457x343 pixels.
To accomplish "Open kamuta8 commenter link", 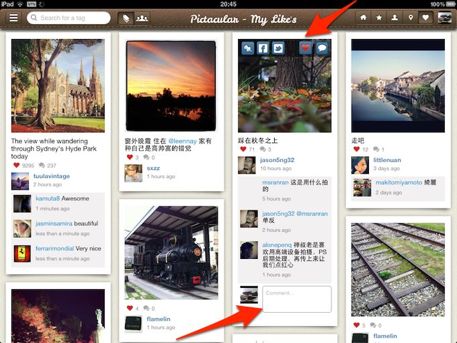I will coord(48,198).
